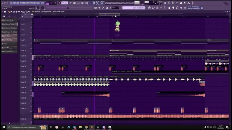
Task: Select the playlist zoom tool
Action: click(26, 12)
